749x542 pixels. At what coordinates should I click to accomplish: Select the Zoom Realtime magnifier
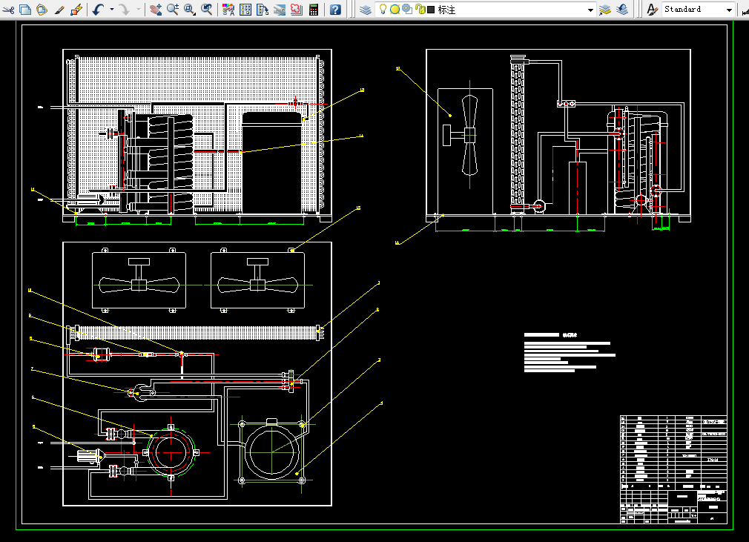173,9
